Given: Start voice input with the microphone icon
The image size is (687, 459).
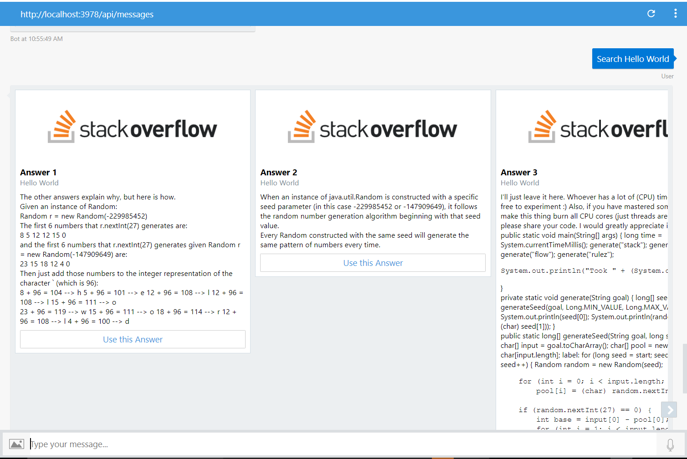Looking at the screenshot, I should tap(670, 444).
